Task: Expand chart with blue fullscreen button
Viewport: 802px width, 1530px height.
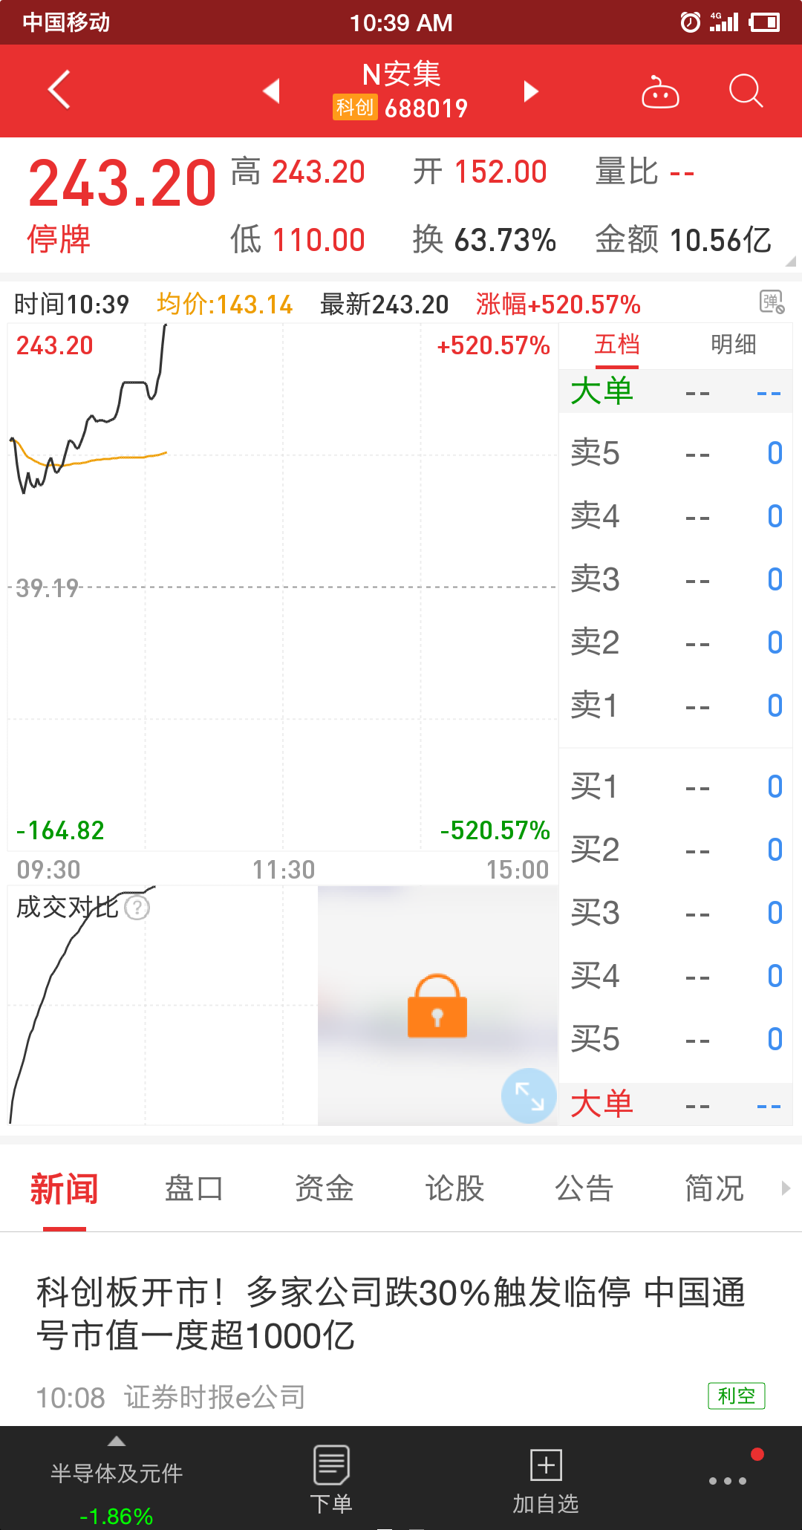Action: pyautogui.click(x=529, y=1096)
